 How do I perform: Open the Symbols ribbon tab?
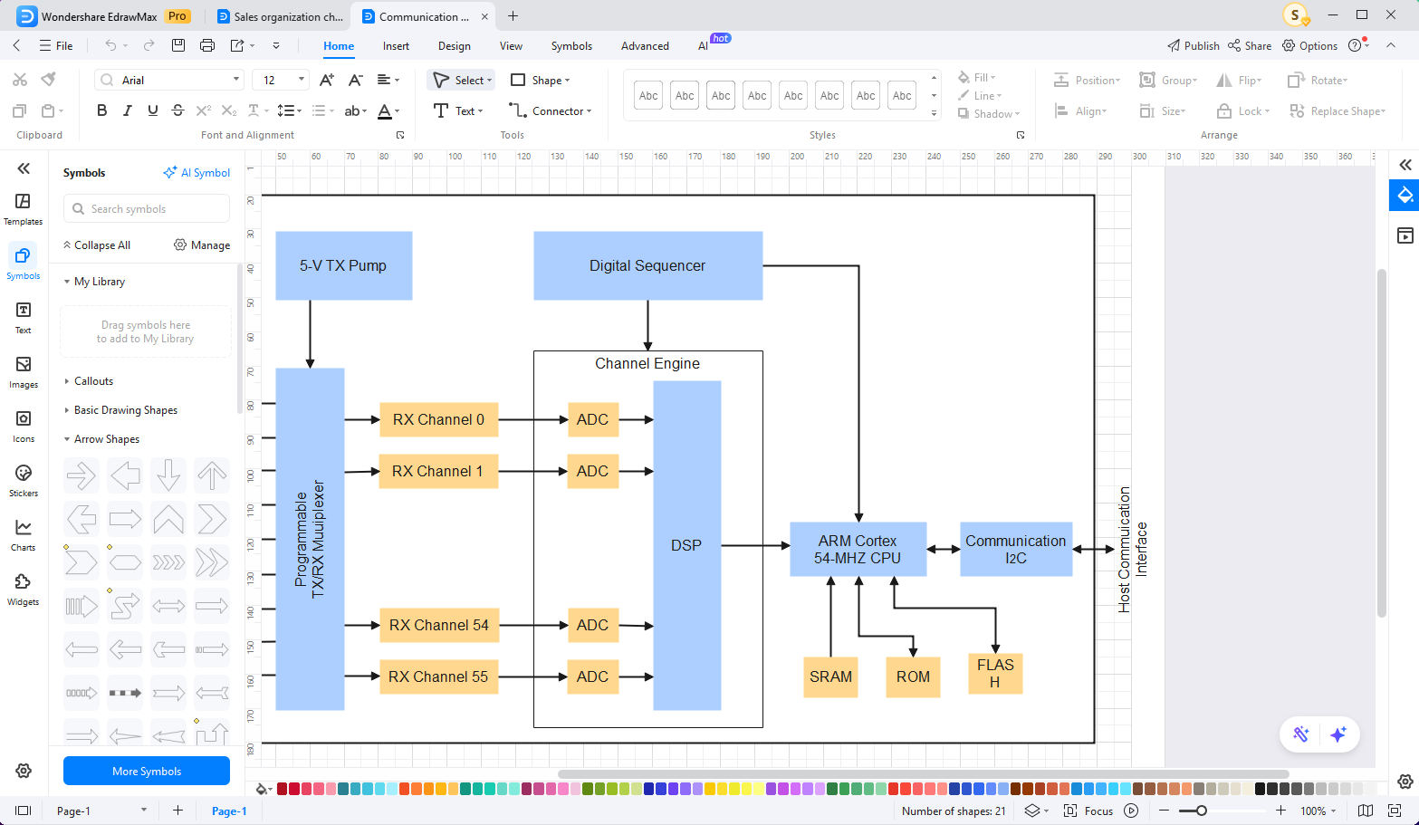[571, 46]
